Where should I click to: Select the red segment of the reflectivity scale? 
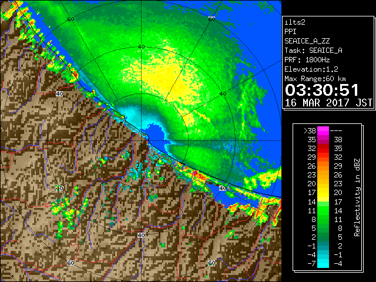[323, 149]
